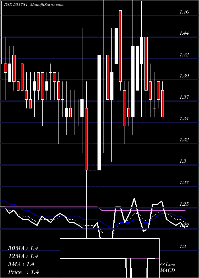Screen dimensions: 199x278
Task: Click the MACD label
Action: 168,270
